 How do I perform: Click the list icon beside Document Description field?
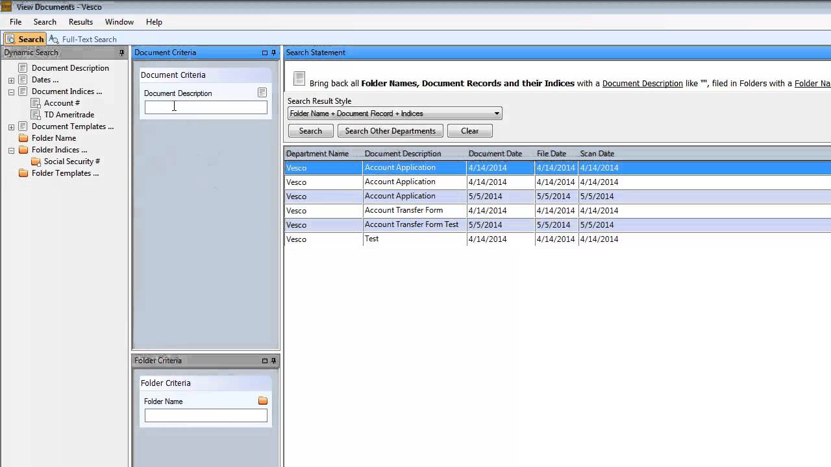[262, 93]
